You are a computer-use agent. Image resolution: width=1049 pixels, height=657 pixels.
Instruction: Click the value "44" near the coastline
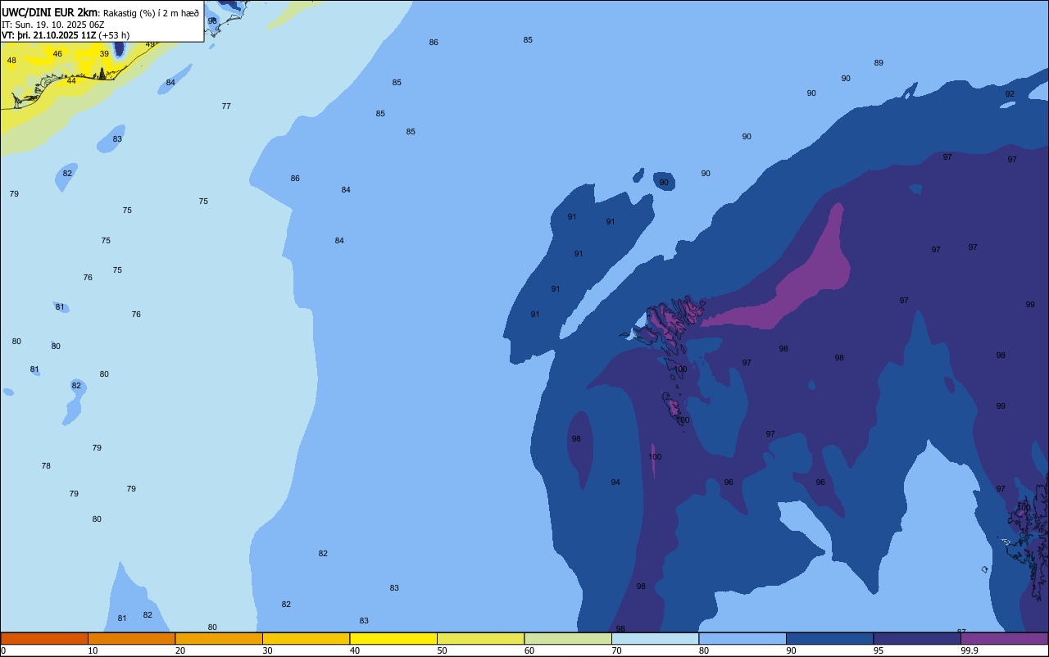71,81
